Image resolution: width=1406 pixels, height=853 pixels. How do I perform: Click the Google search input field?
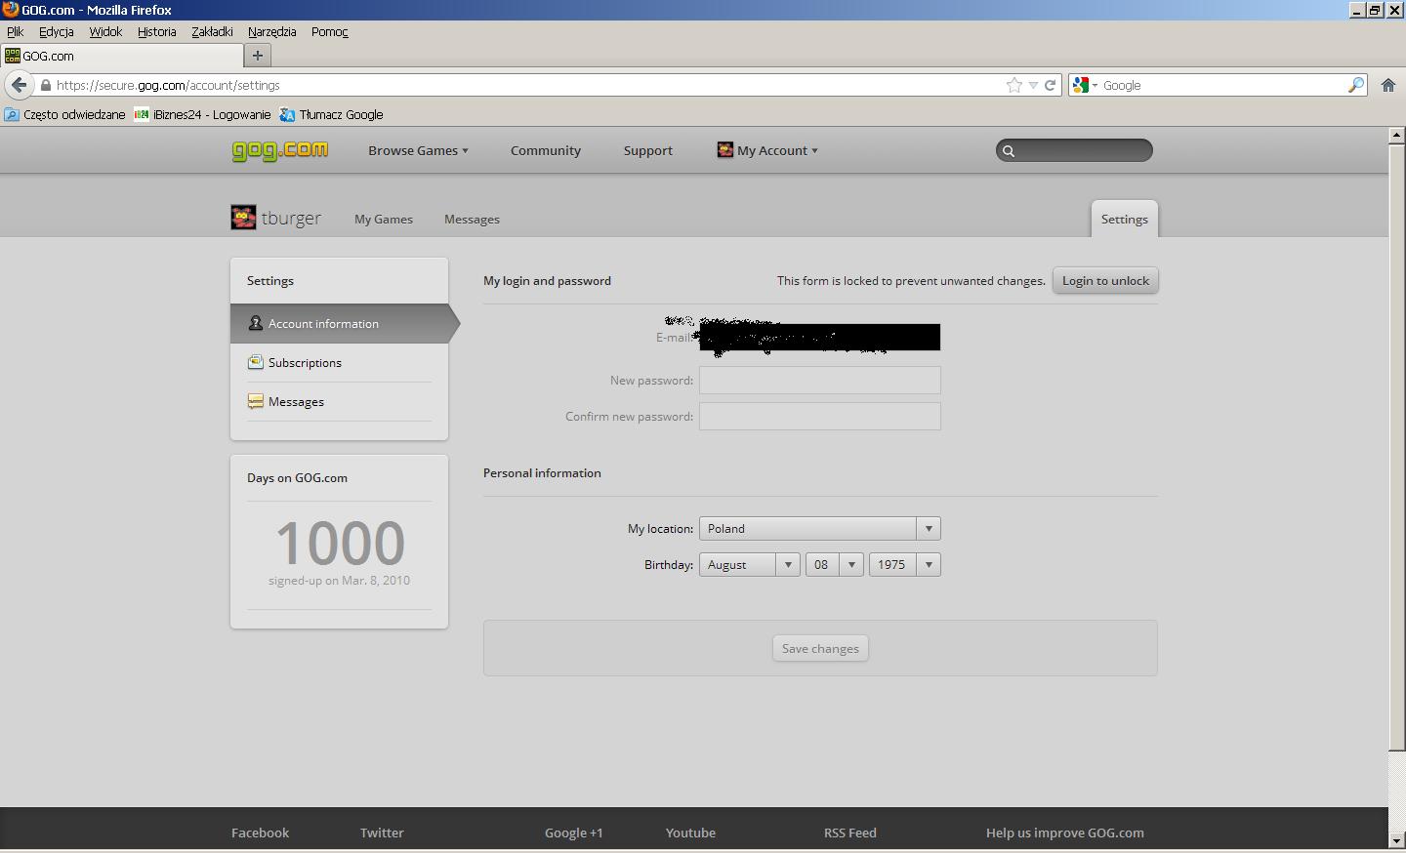pos(1222,85)
